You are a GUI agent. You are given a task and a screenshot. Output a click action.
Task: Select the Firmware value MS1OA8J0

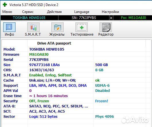coord(39,55)
